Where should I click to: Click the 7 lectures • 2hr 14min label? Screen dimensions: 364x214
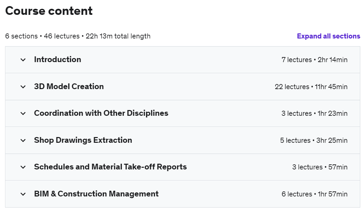(314, 60)
